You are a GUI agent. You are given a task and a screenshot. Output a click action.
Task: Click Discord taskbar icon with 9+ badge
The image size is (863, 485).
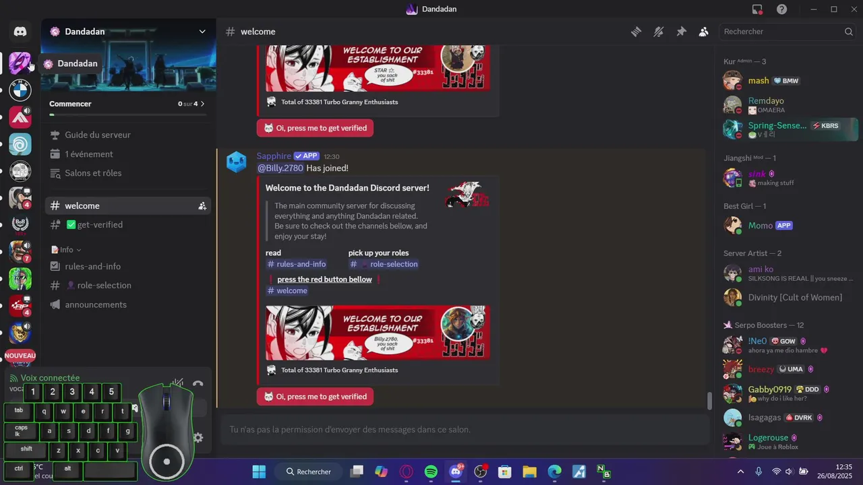click(x=456, y=472)
